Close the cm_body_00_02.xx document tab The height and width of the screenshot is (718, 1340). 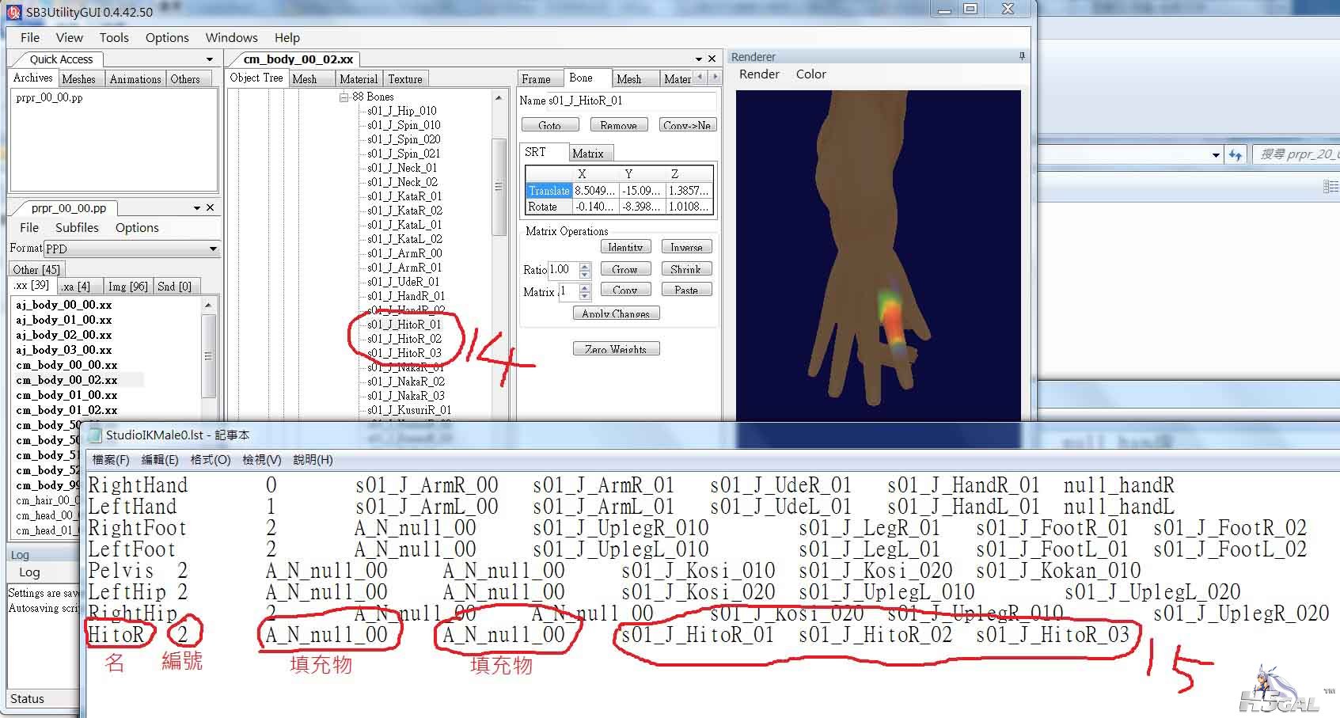tap(712, 59)
